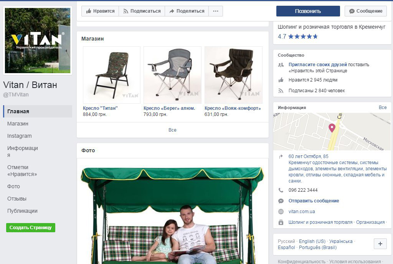Click the Кресло «Берег» алюм. title link
The image size is (393, 264).
[x=169, y=108]
